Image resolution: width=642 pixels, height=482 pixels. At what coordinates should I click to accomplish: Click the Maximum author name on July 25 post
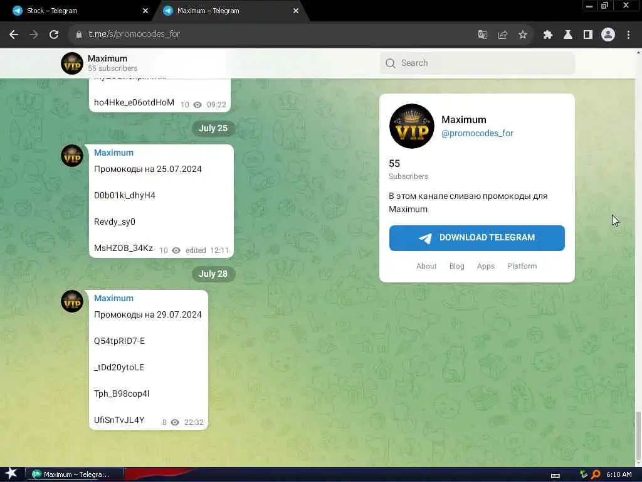tap(113, 153)
